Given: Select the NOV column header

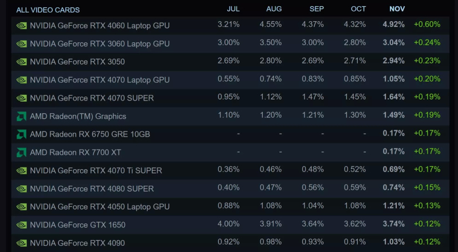Looking at the screenshot, I should [397, 9].
